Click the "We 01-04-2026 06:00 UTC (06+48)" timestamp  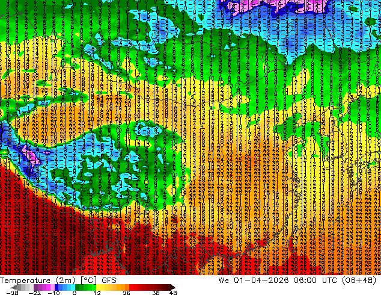(297, 280)
